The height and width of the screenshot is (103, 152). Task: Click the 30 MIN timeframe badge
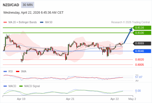(28, 5)
